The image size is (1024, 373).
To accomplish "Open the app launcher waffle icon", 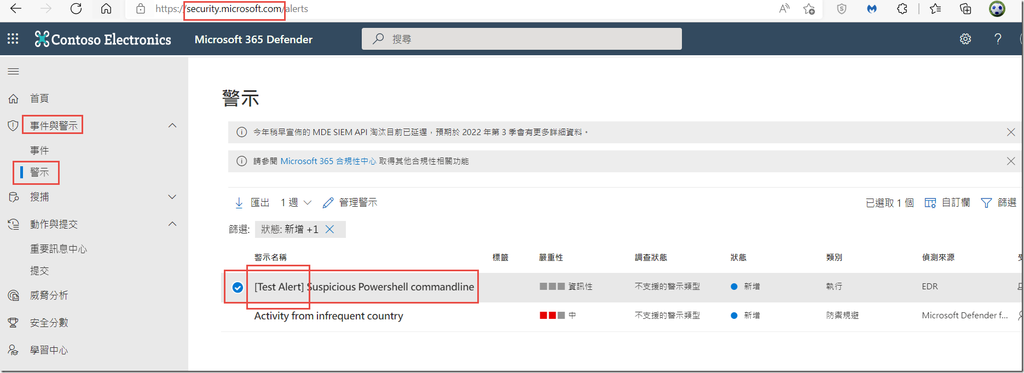I will [13, 39].
